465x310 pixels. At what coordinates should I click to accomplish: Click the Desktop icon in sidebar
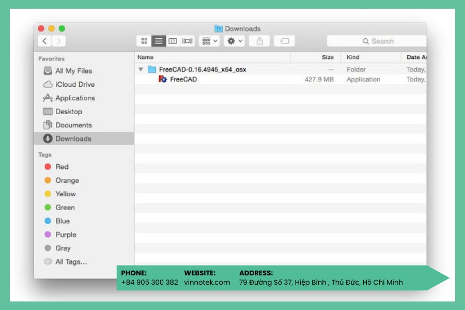(x=48, y=112)
